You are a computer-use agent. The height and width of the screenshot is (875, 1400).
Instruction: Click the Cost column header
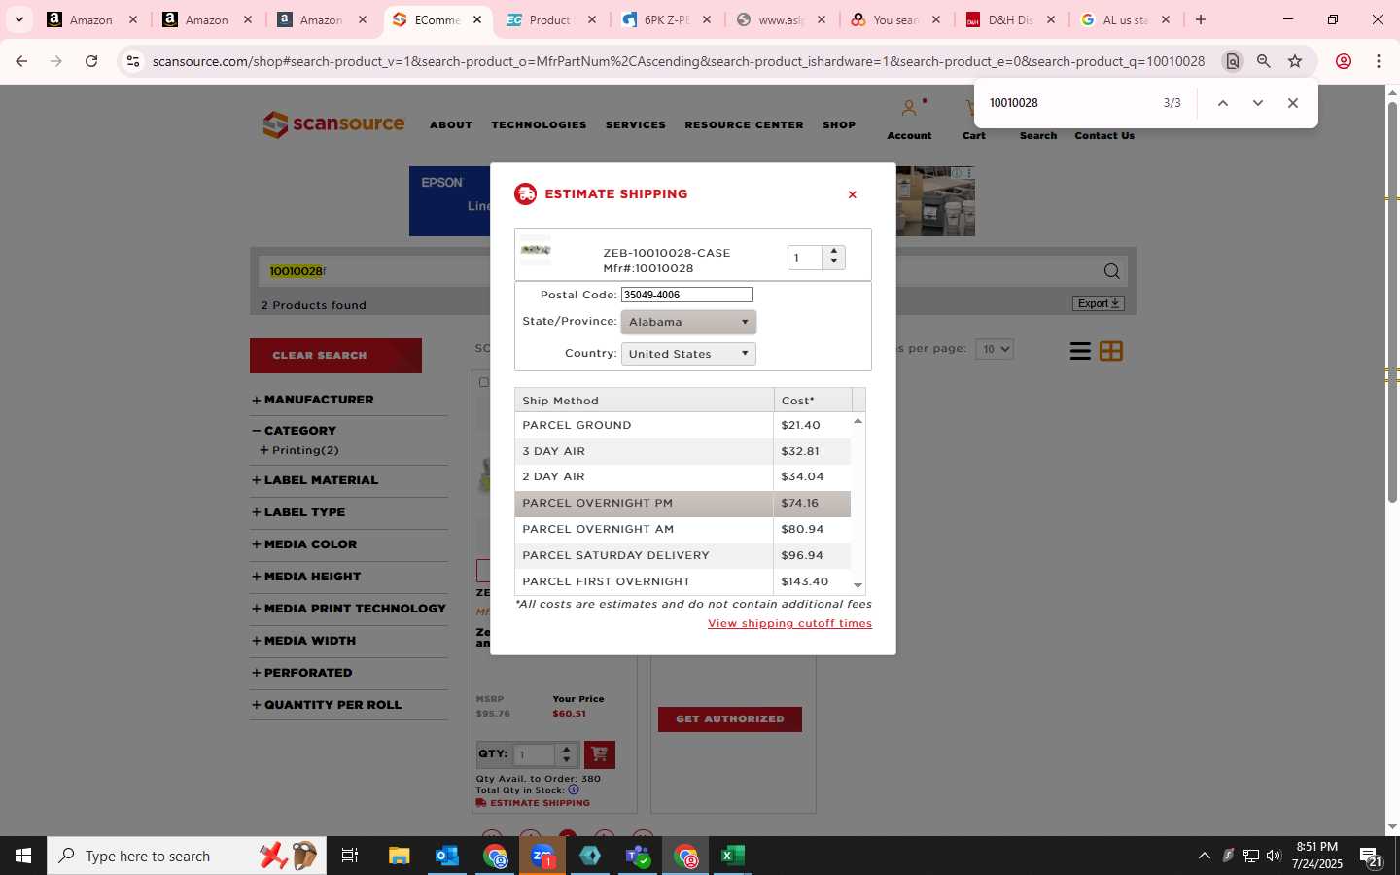(813, 400)
